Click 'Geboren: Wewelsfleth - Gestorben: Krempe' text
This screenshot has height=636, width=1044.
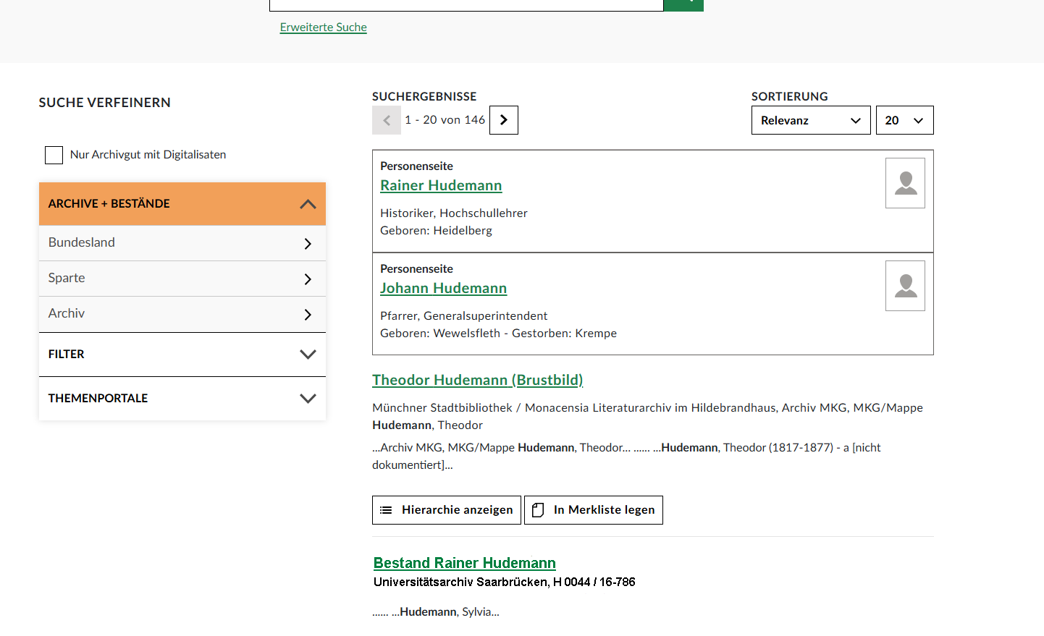pos(499,334)
